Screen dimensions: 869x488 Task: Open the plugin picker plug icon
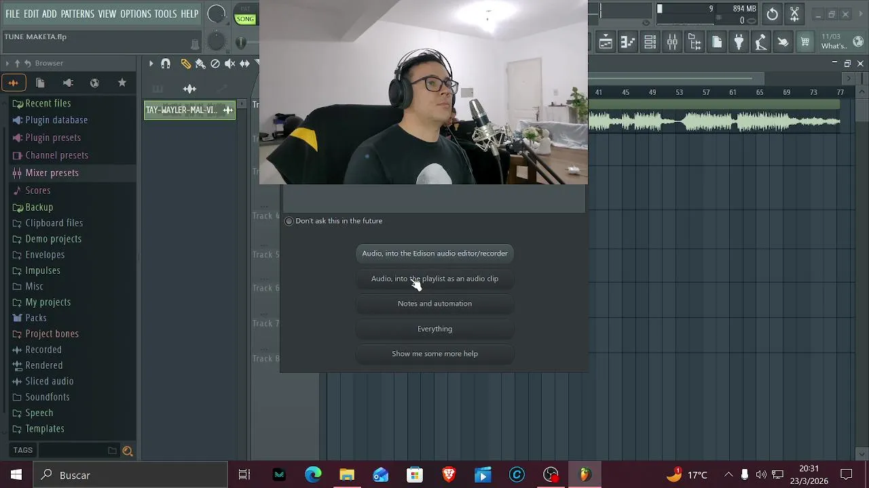pos(739,43)
